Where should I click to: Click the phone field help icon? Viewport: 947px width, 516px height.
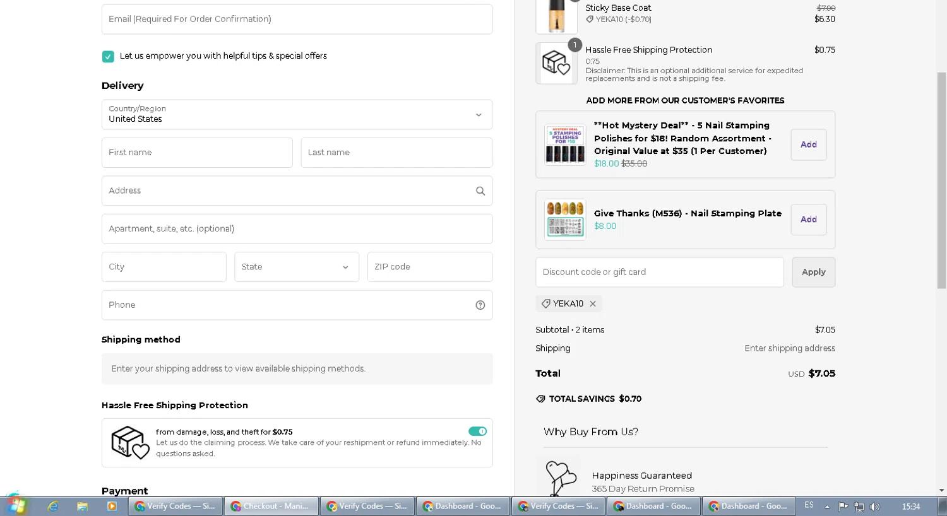click(x=480, y=305)
